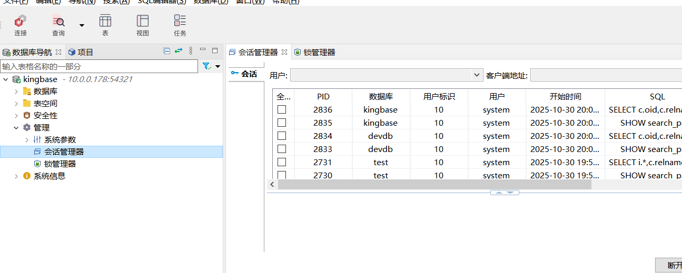Open the 用户 dropdown filter
682x273 pixels.
coord(477,75)
